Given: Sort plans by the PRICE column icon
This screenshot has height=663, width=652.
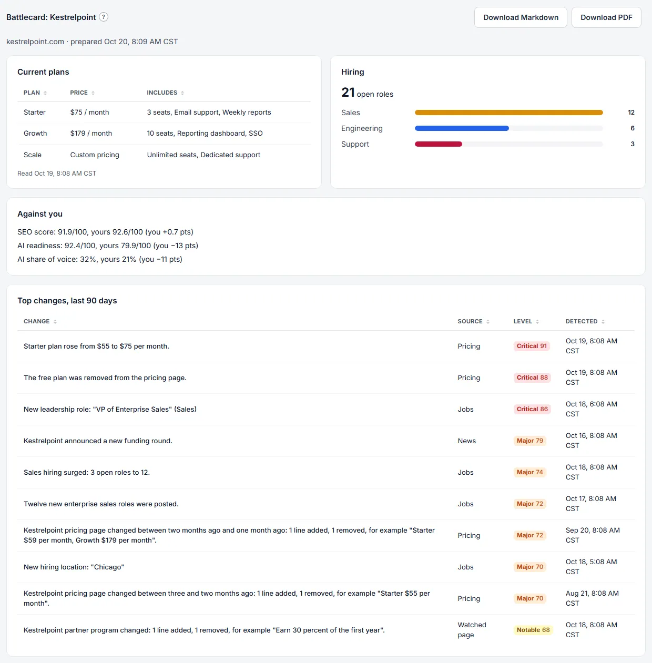Looking at the screenshot, I should pos(93,93).
